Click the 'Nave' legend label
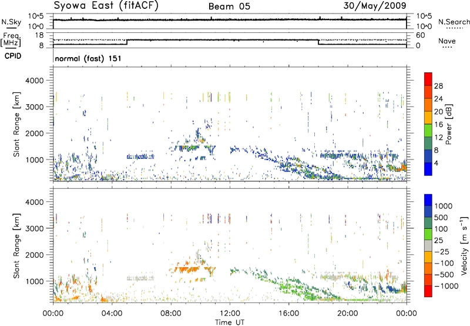 [447, 41]
